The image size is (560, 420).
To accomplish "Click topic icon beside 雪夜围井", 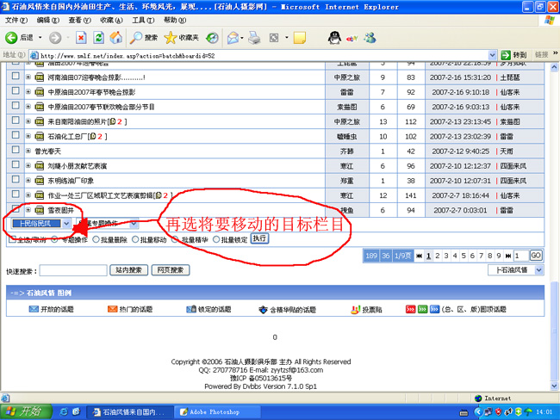I will (40, 210).
